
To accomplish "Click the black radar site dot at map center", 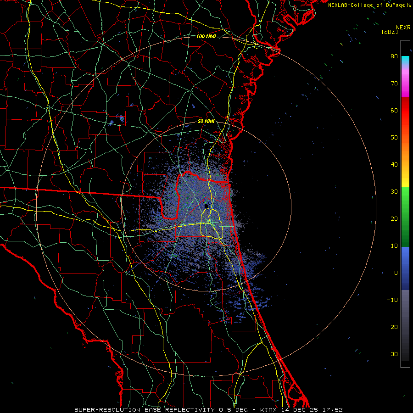I will [206, 206].
